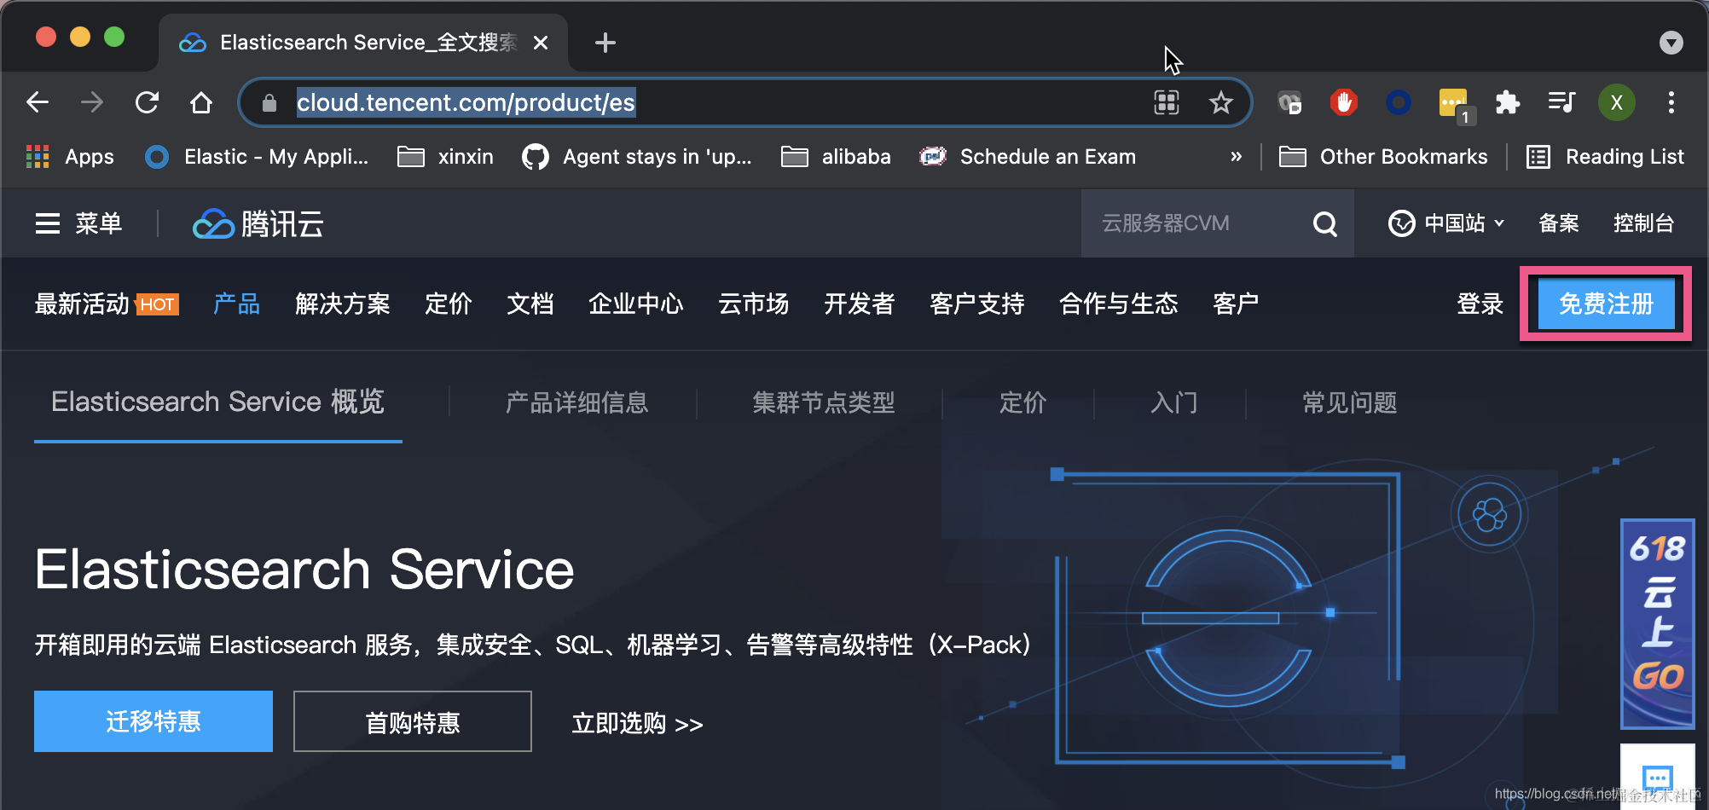Viewport: 1709px width, 810px height.
Task: Open the yellow extension with badge 1
Action: tap(1455, 105)
